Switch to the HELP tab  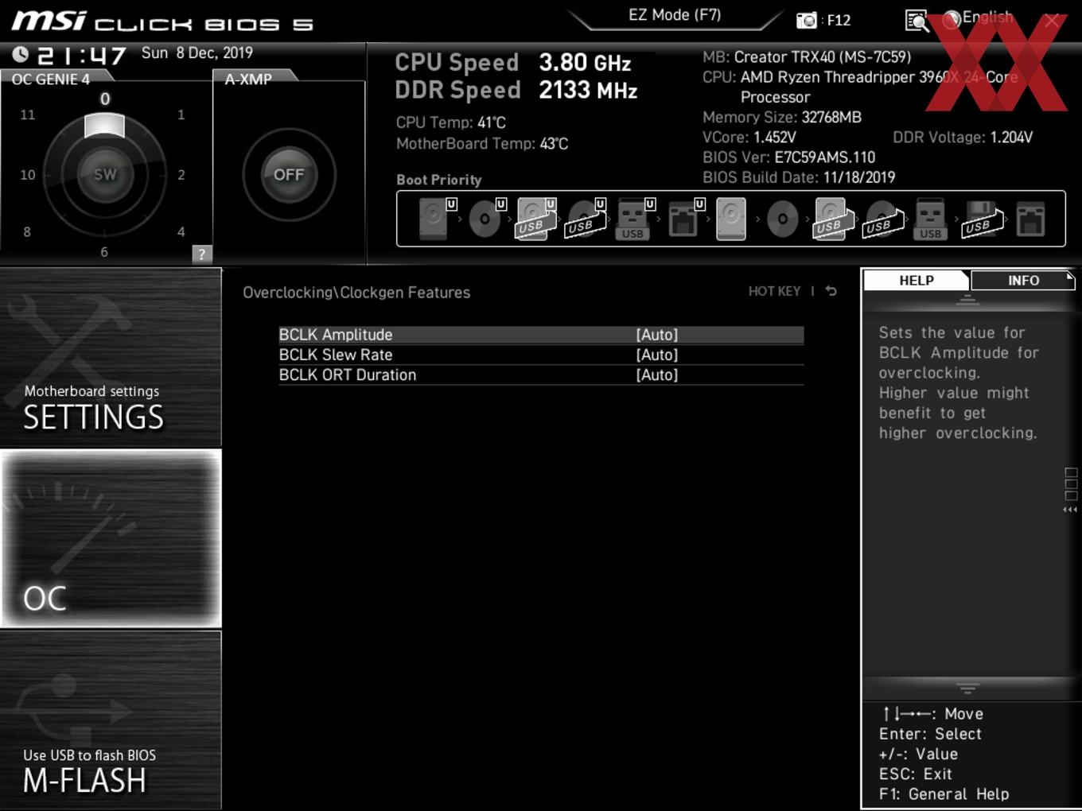(x=916, y=280)
